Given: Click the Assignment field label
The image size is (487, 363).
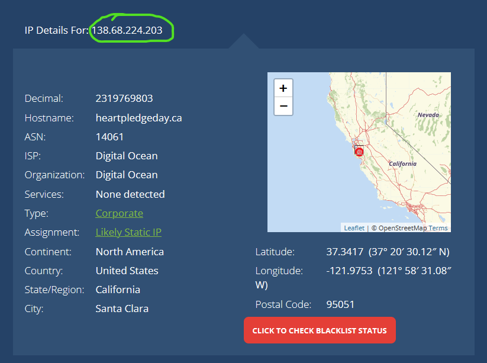Looking at the screenshot, I should pyautogui.click(x=52, y=233).
